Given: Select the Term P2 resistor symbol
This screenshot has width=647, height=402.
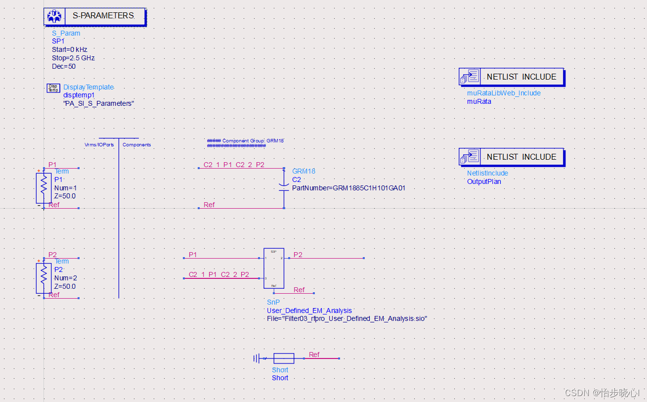Looking at the screenshot, I should 43,278.
